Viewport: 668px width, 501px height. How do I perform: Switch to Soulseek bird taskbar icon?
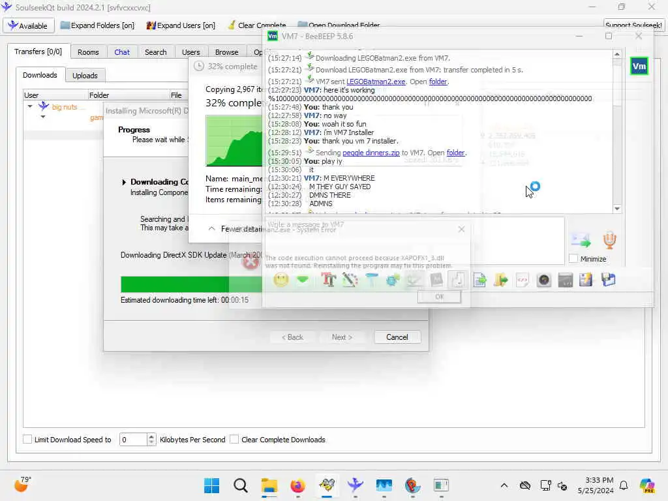(356, 485)
